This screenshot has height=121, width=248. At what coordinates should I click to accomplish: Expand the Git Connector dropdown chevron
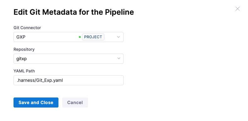(x=118, y=37)
